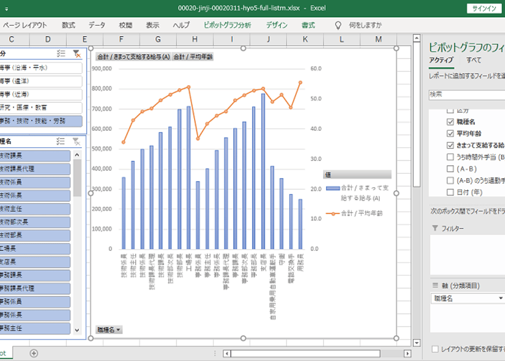Viewport: 505px width, 361px height.
Task: Uncheck the 平均年齢 field checkbox
Action: (450, 133)
